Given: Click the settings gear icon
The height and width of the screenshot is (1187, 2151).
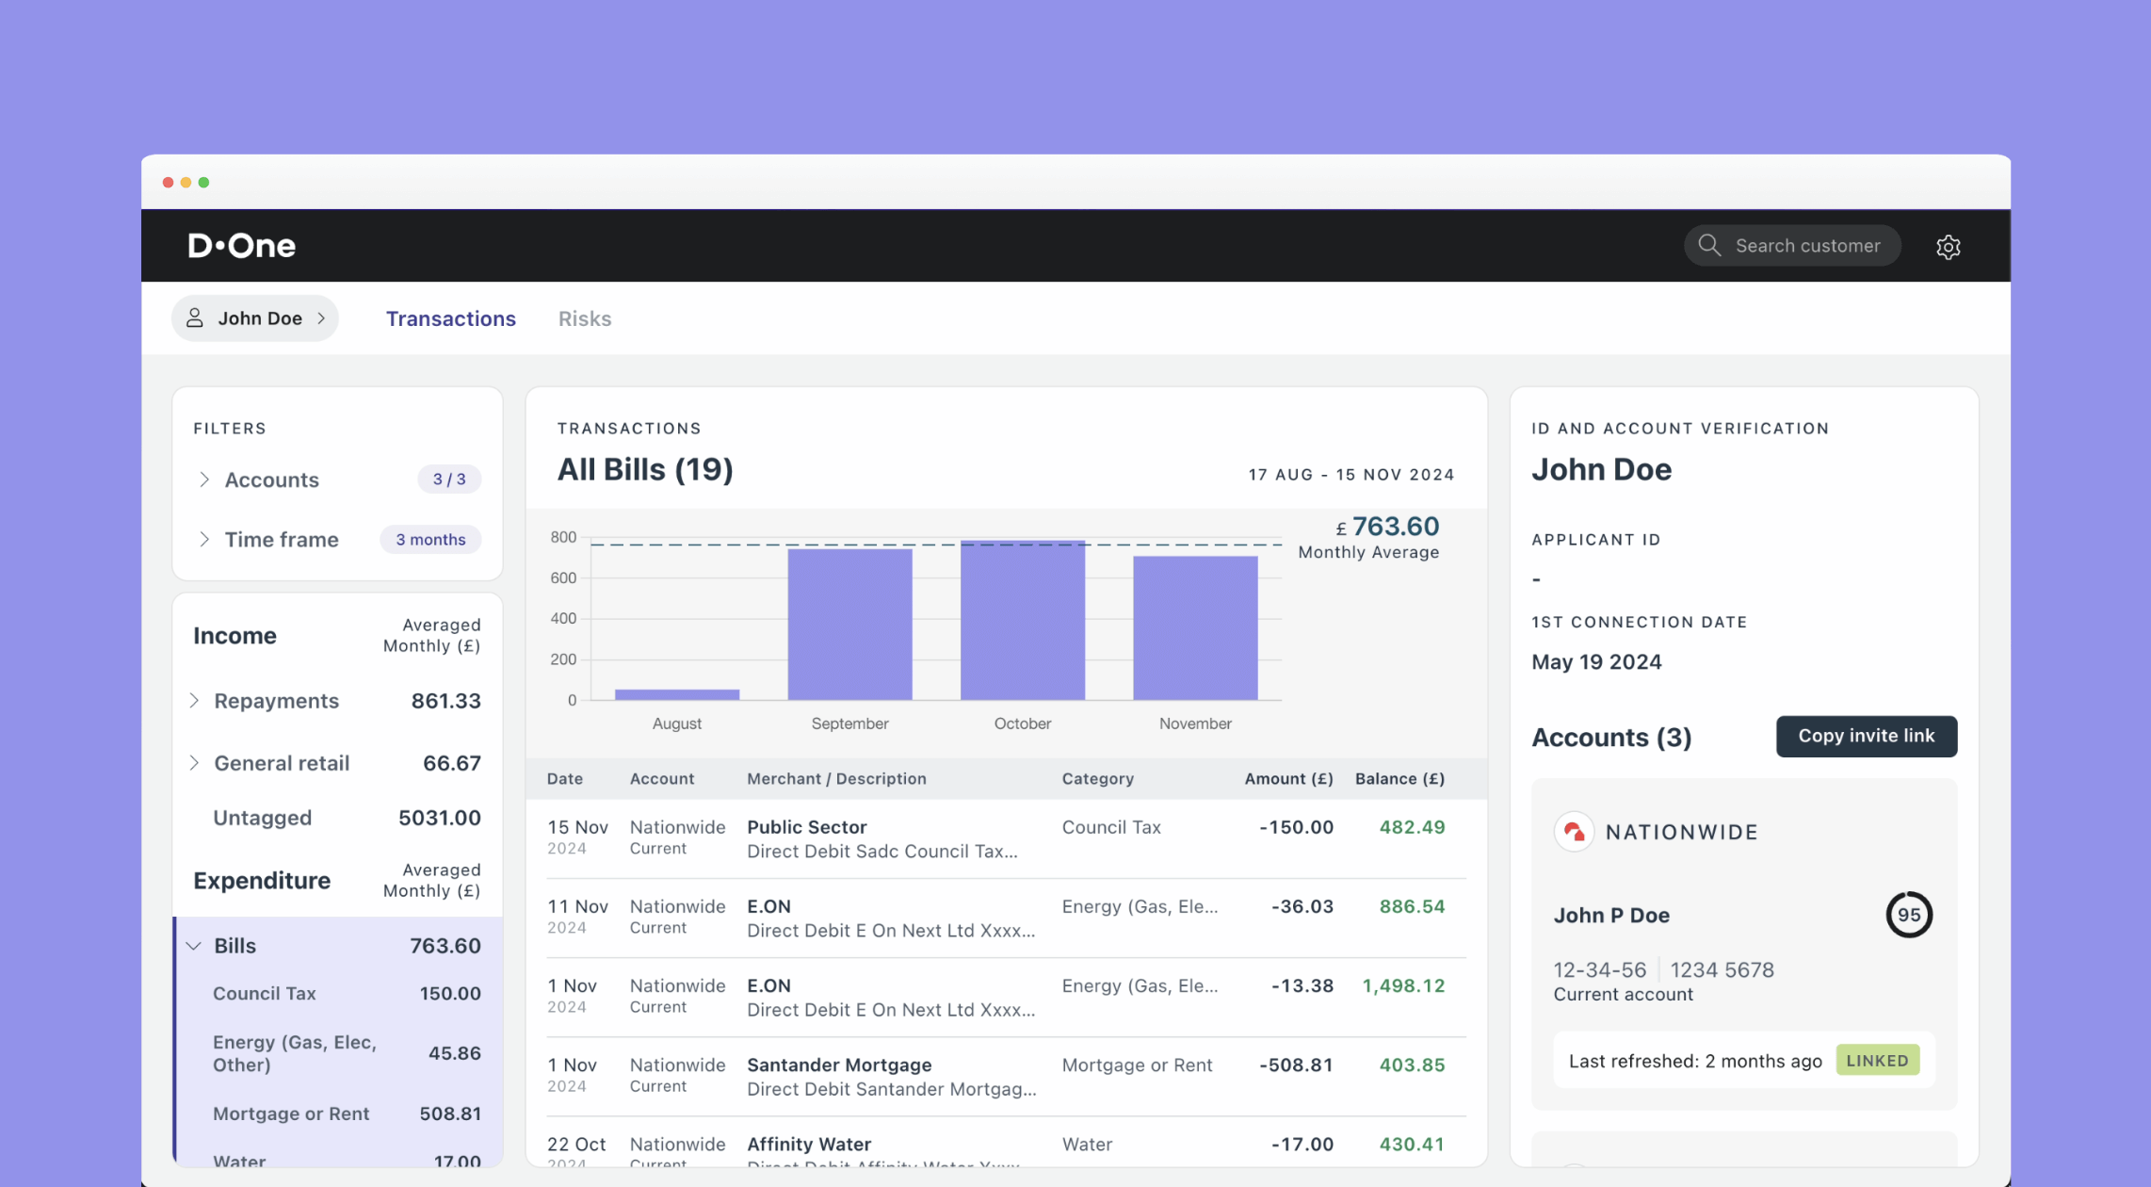Looking at the screenshot, I should point(1948,247).
